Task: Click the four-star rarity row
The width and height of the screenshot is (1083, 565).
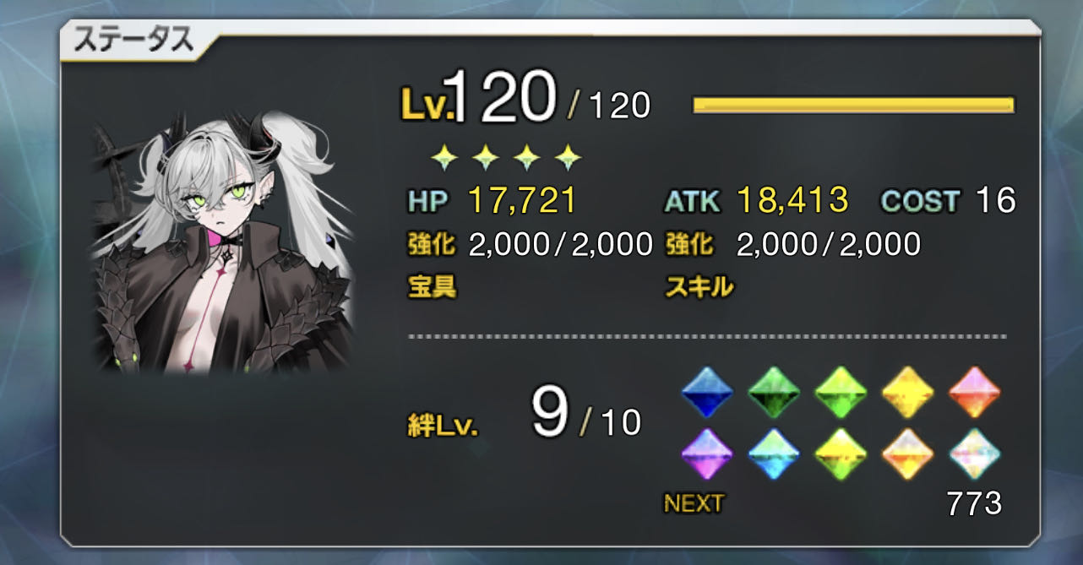Action: [505, 155]
